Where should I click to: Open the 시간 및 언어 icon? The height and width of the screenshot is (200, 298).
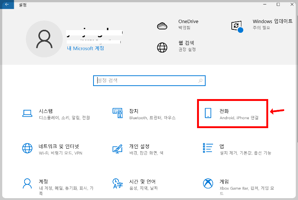click(x=118, y=184)
